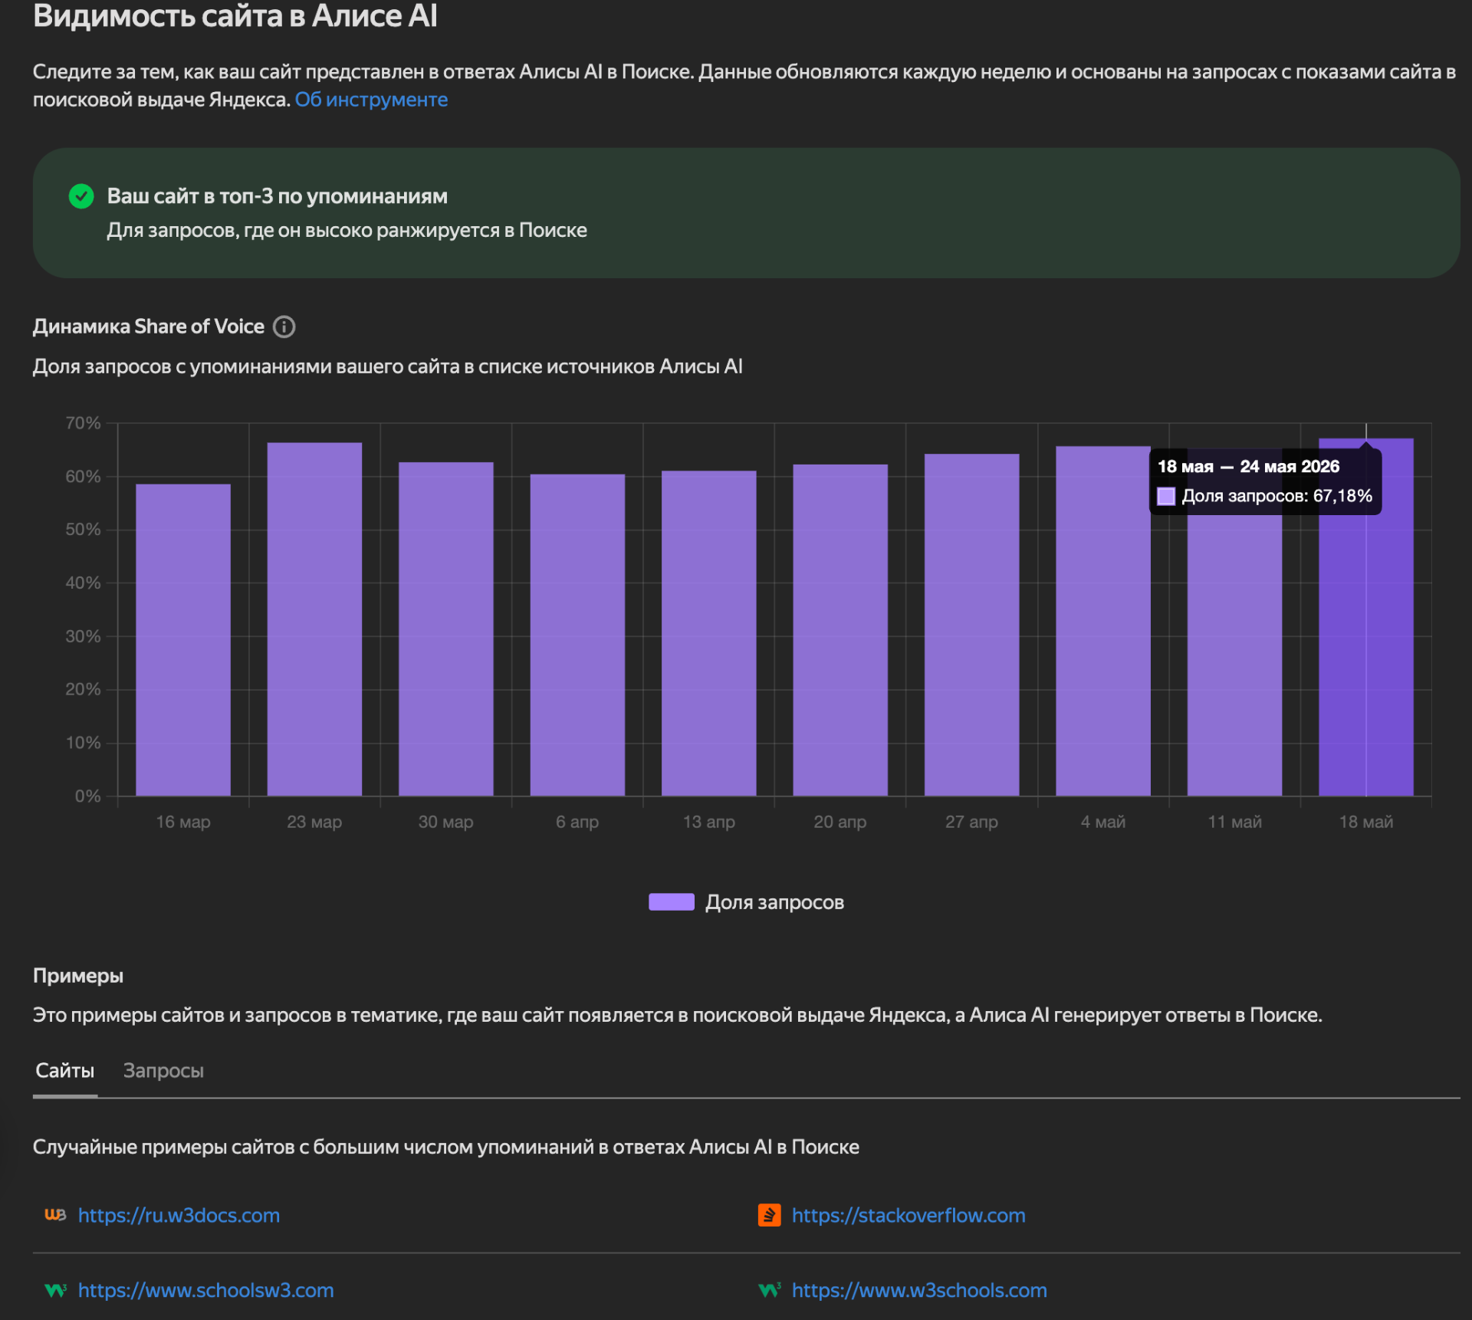The image size is (1472, 1320).
Task: Click the tooltip's purple color square
Action: (x=1166, y=497)
